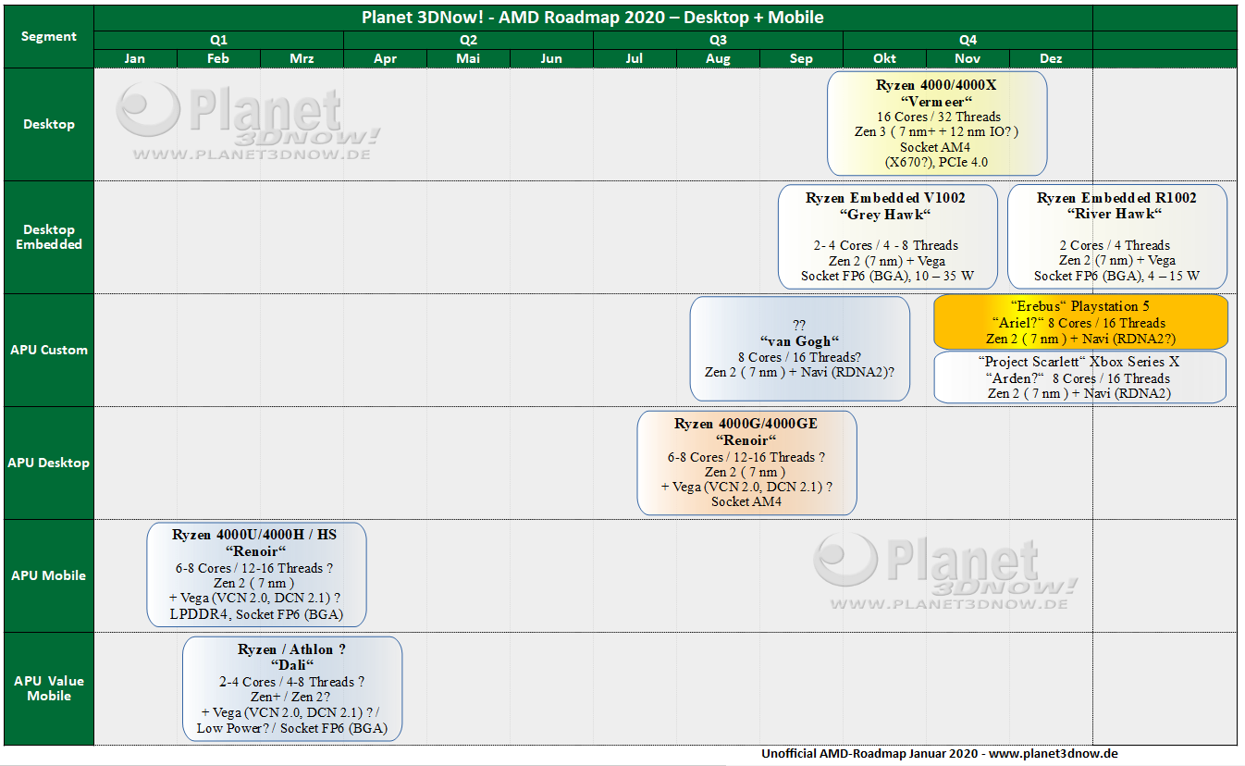Select the 'van Gogh' custom APU box
1245x766 pixels.
click(x=800, y=349)
